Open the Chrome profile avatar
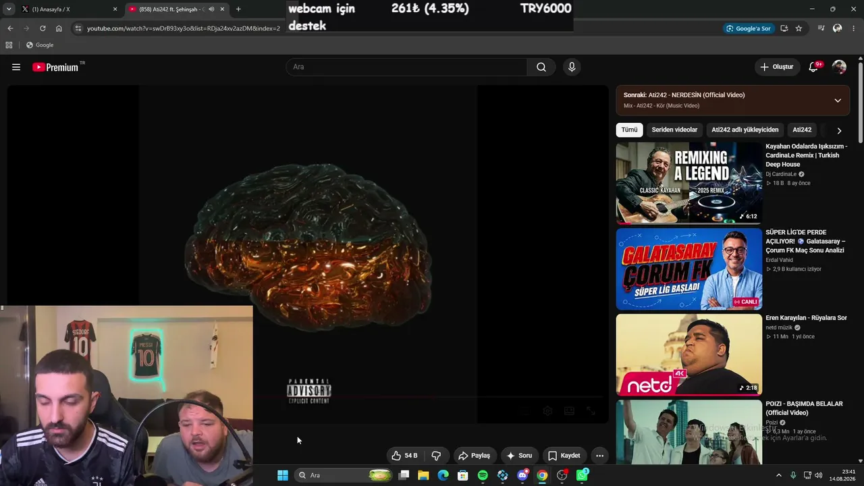Image resolution: width=864 pixels, height=486 pixels. 837,28
